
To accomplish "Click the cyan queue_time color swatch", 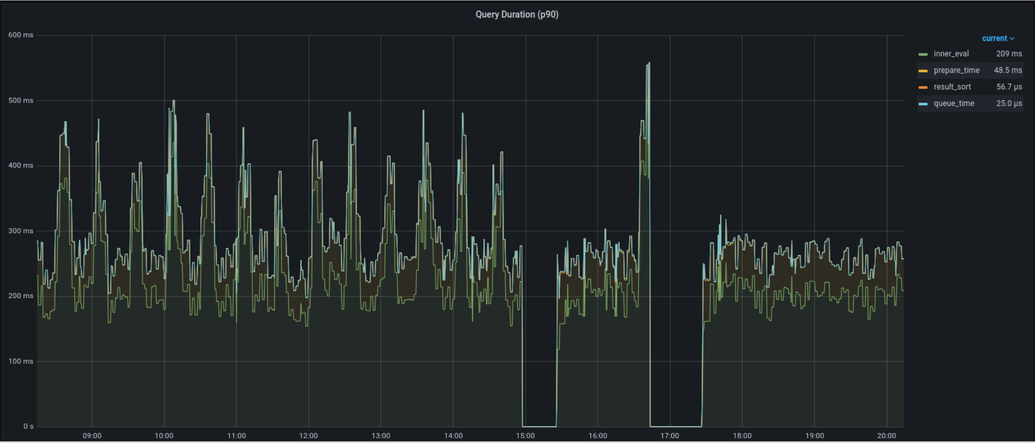I will [x=923, y=104].
